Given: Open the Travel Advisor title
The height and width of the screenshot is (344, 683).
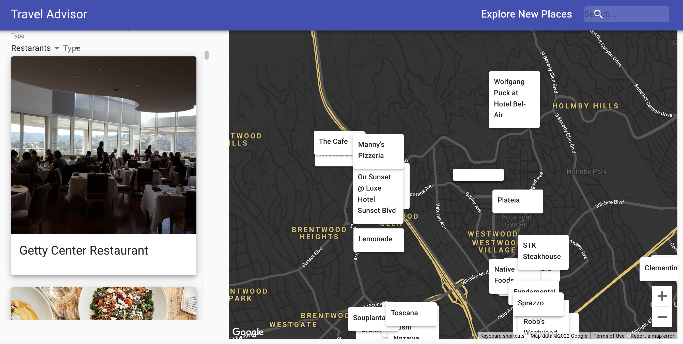Looking at the screenshot, I should click(x=49, y=14).
